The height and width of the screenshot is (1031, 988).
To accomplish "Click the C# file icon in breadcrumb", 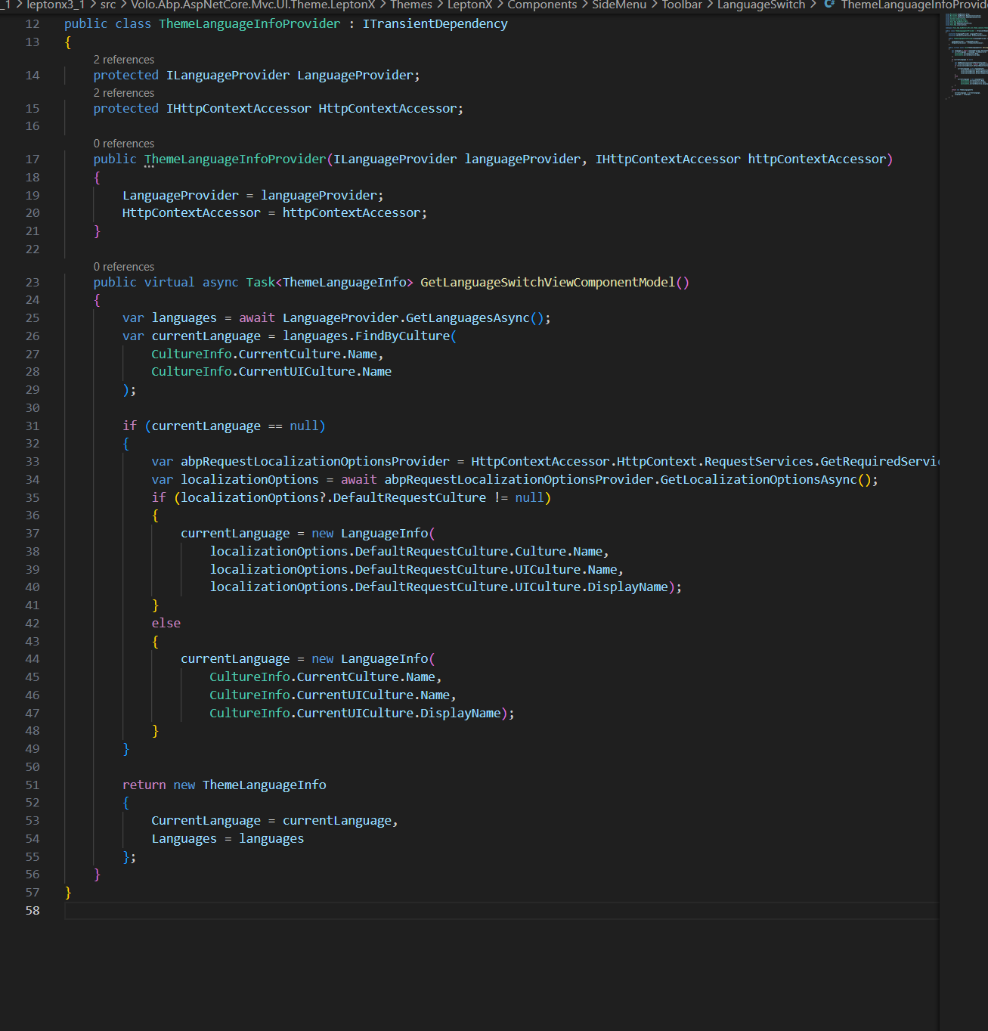I will coord(829,5).
